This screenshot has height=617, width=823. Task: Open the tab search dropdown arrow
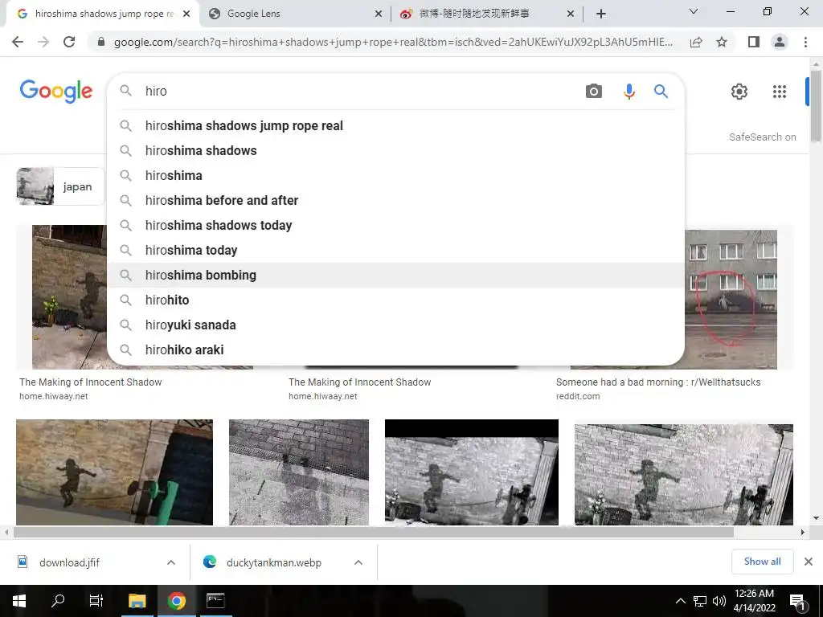click(x=694, y=11)
